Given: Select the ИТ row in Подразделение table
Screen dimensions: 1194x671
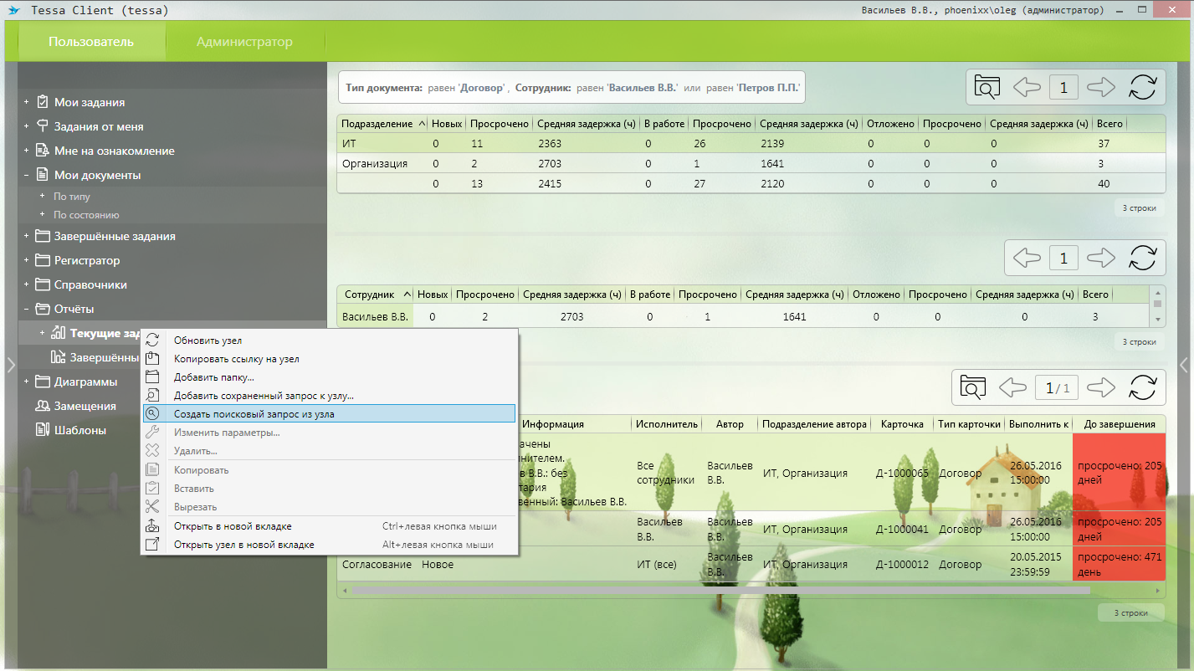Looking at the screenshot, I should 751,144.
